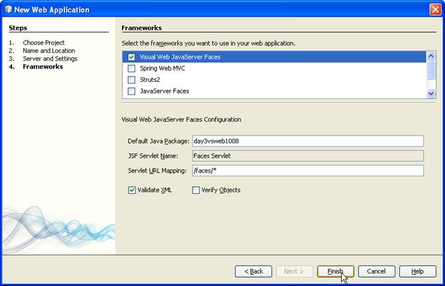The image size is (445, 286).
Task: Select the JavaServer Faces list row
Action: pyautogui.click(x=274, y=91)
